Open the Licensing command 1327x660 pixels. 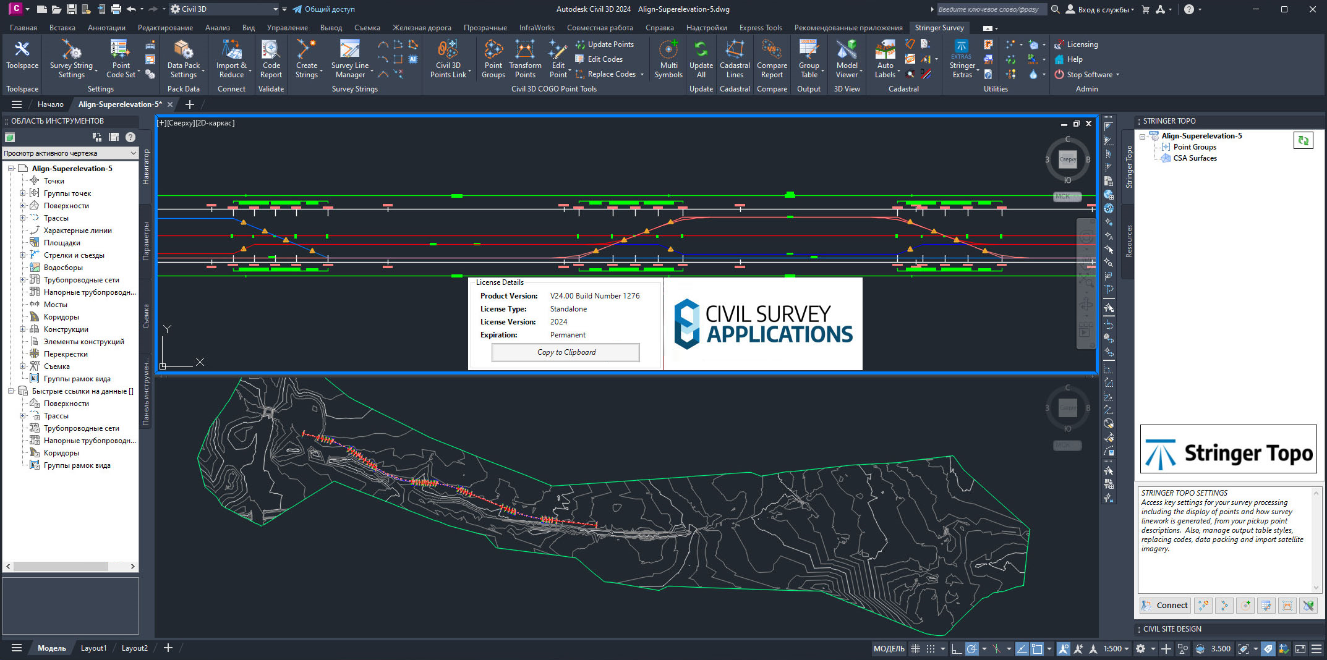pos(1077,44)
